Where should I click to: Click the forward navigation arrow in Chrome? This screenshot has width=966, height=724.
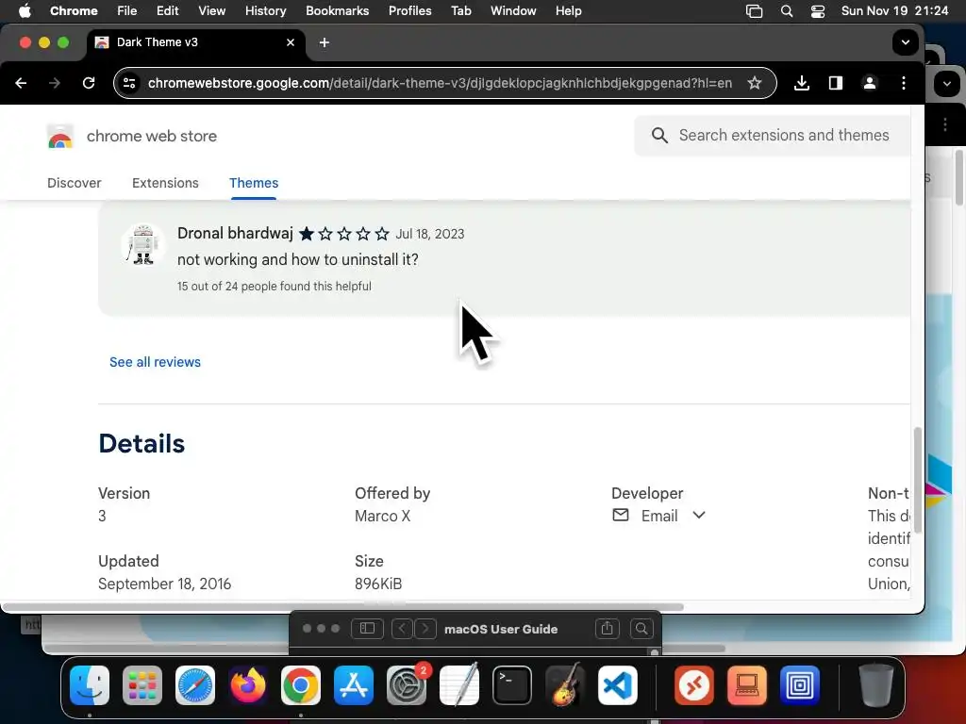(x=55, y=83)
